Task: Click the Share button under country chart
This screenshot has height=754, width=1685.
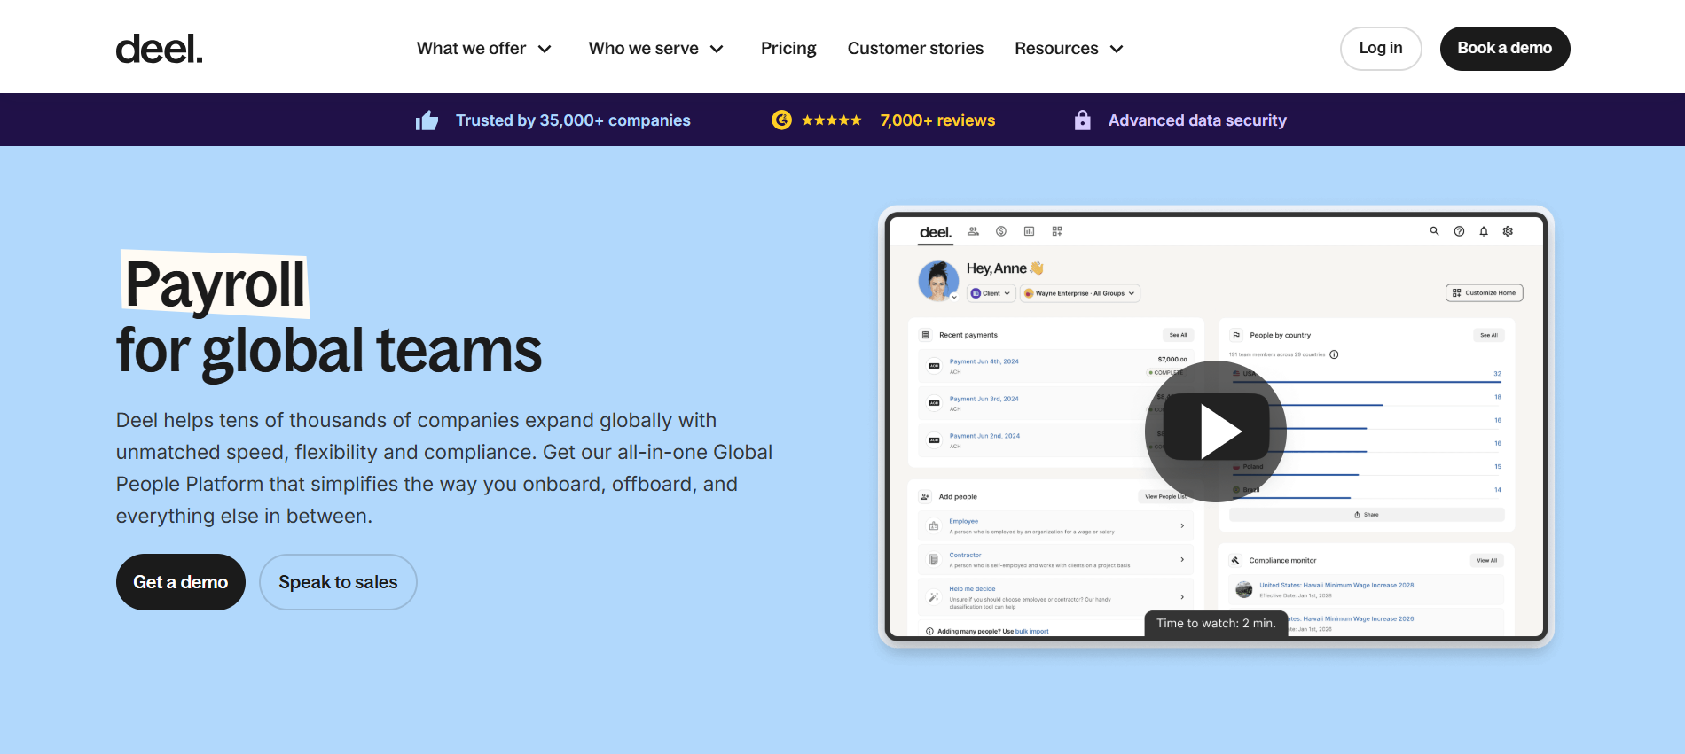Action: click(1367, 515)
